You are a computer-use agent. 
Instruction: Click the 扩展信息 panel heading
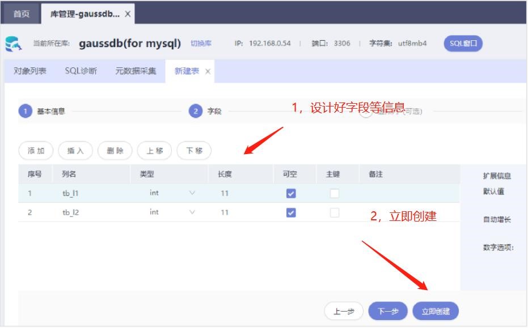pyautogui.click(x=497, y=176)
